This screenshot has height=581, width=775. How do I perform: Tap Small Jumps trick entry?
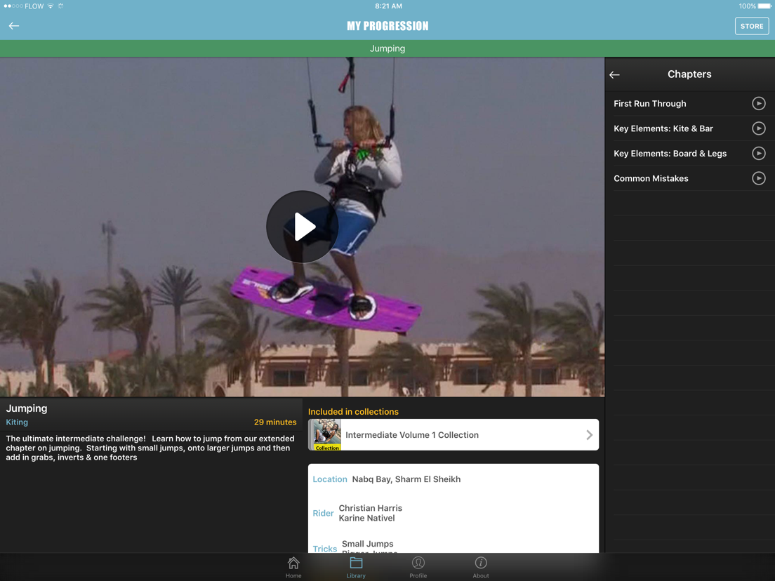coord(367,544)
